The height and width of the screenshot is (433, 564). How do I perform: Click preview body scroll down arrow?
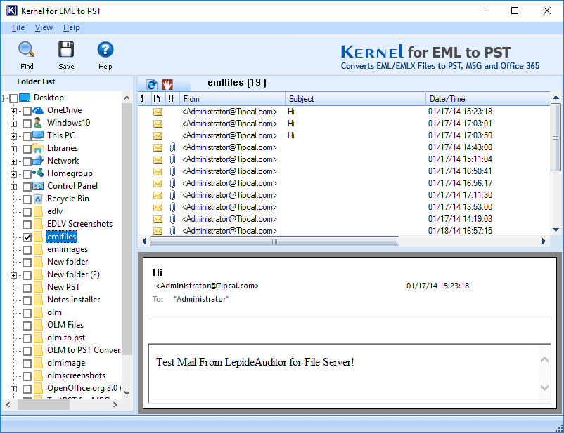pos(544,388)
